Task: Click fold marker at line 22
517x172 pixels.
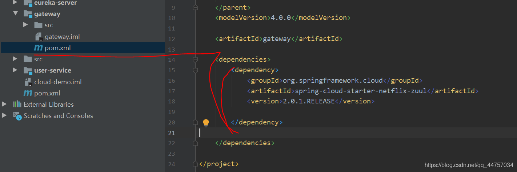Action: pos(196,143)
